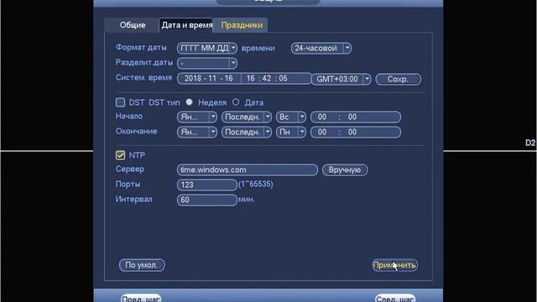The image size is (537, 302).
Task: Expand the Разделит.даты separator dropdown
Action: pos(207,63)
